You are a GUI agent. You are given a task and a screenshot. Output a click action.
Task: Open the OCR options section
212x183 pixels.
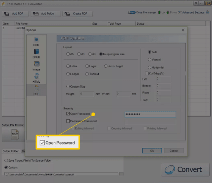click(36, 42)
